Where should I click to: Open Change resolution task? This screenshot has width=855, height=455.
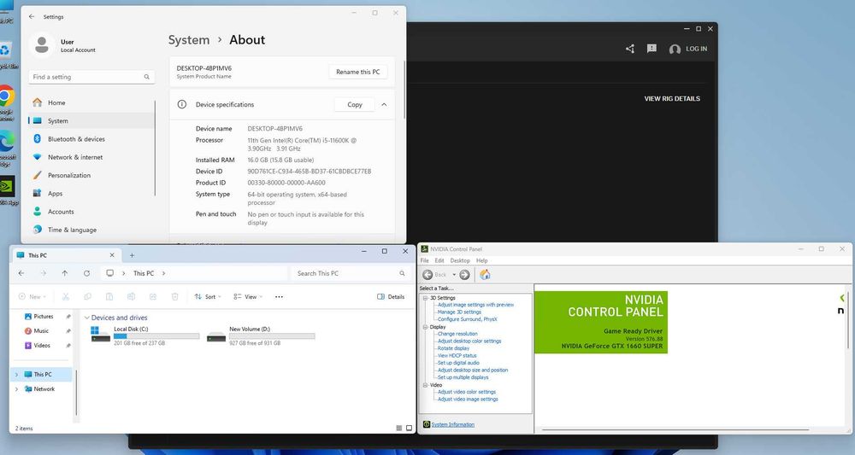457,334
